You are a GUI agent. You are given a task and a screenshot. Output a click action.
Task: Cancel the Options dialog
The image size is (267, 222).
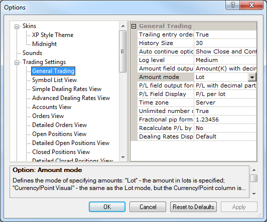[148, 206]
